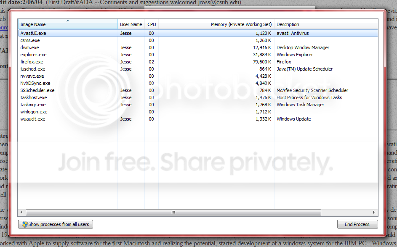Click the 1,976 K memory value
Viewport: 397px width, 247px height.
pos(263,97)
